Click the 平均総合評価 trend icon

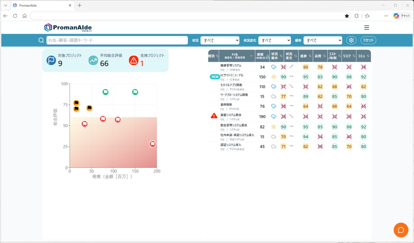tap(93, 60)
